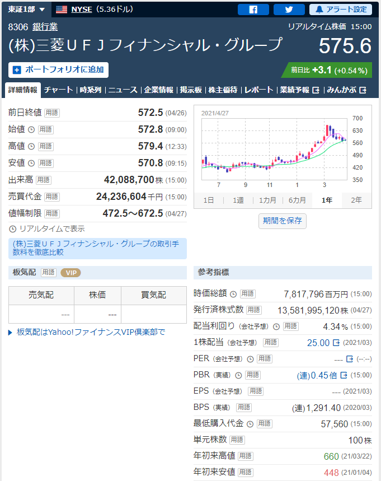Click the clock icon beside 最低購入代金
The width and height of the screenshot is (381, 481).
tap(250, 424)
